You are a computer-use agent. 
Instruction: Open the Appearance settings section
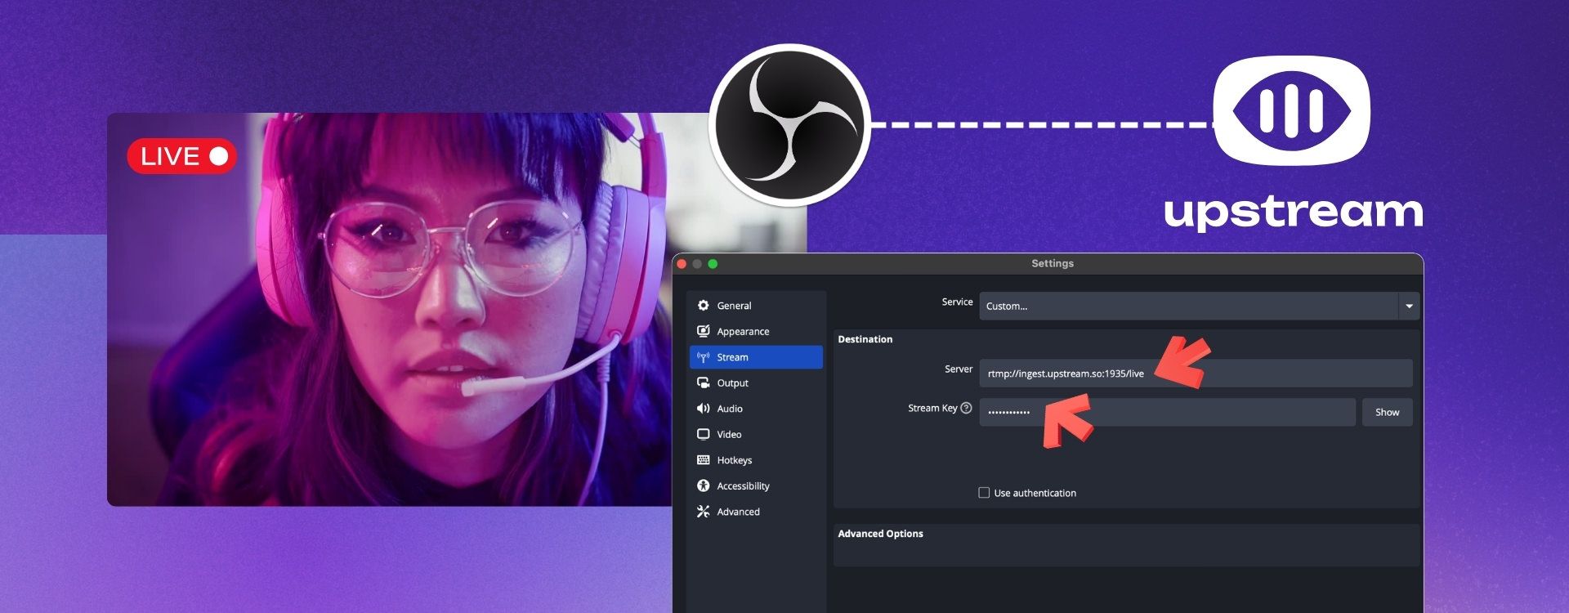756,331
